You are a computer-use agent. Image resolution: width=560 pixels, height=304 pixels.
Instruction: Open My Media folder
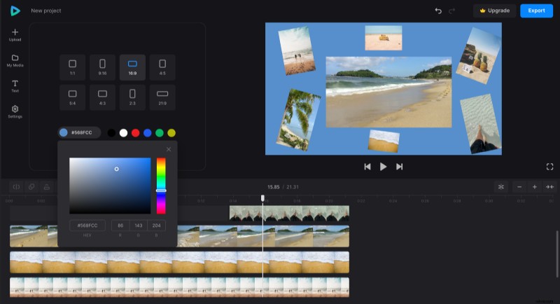15,61
